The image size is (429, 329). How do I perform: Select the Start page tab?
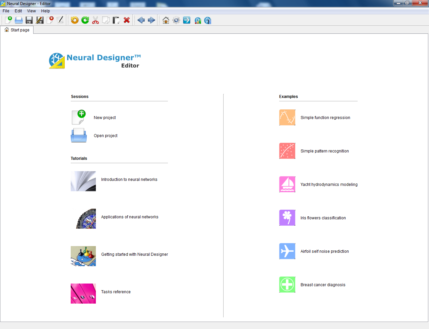click(17, 30)
